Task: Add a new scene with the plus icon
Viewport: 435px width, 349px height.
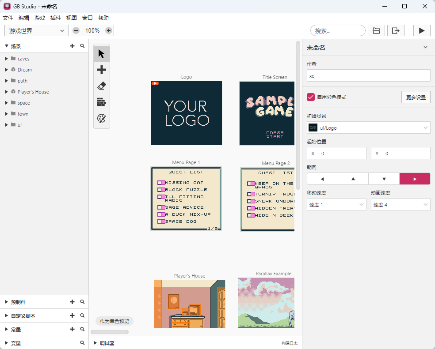Action: pyautogui.click(x=72, y=46)
